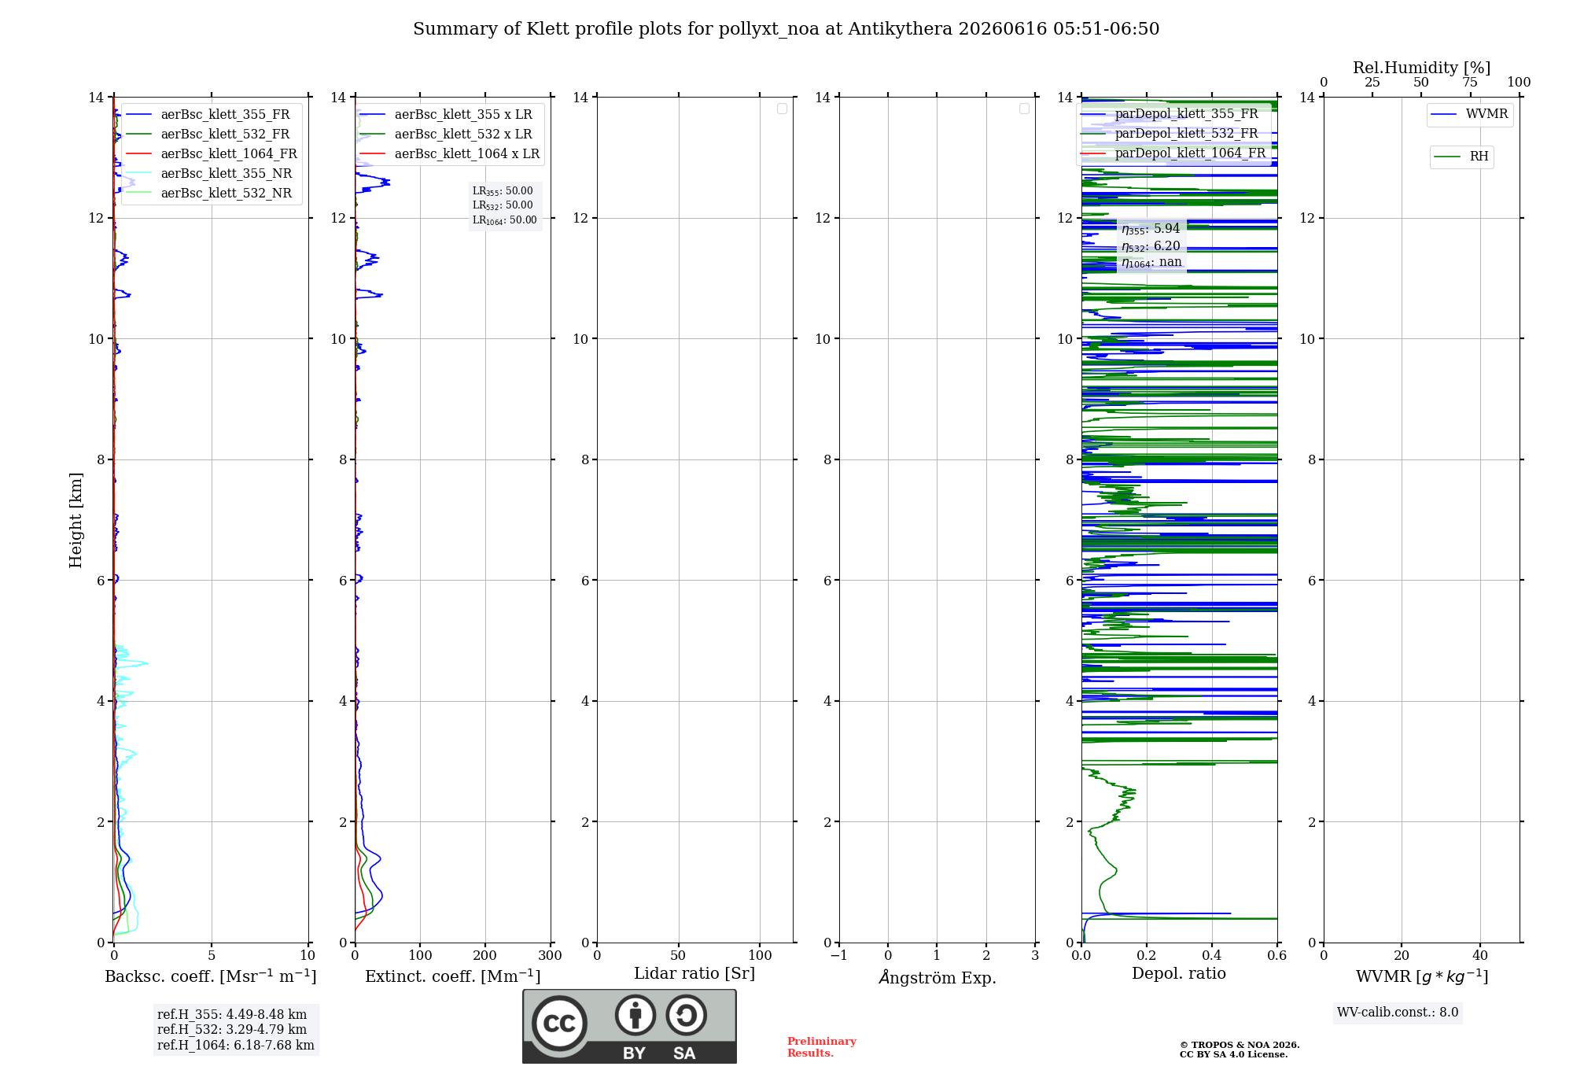Click the empty legend box in Lidar ratio plot

(x=782, y=109)
